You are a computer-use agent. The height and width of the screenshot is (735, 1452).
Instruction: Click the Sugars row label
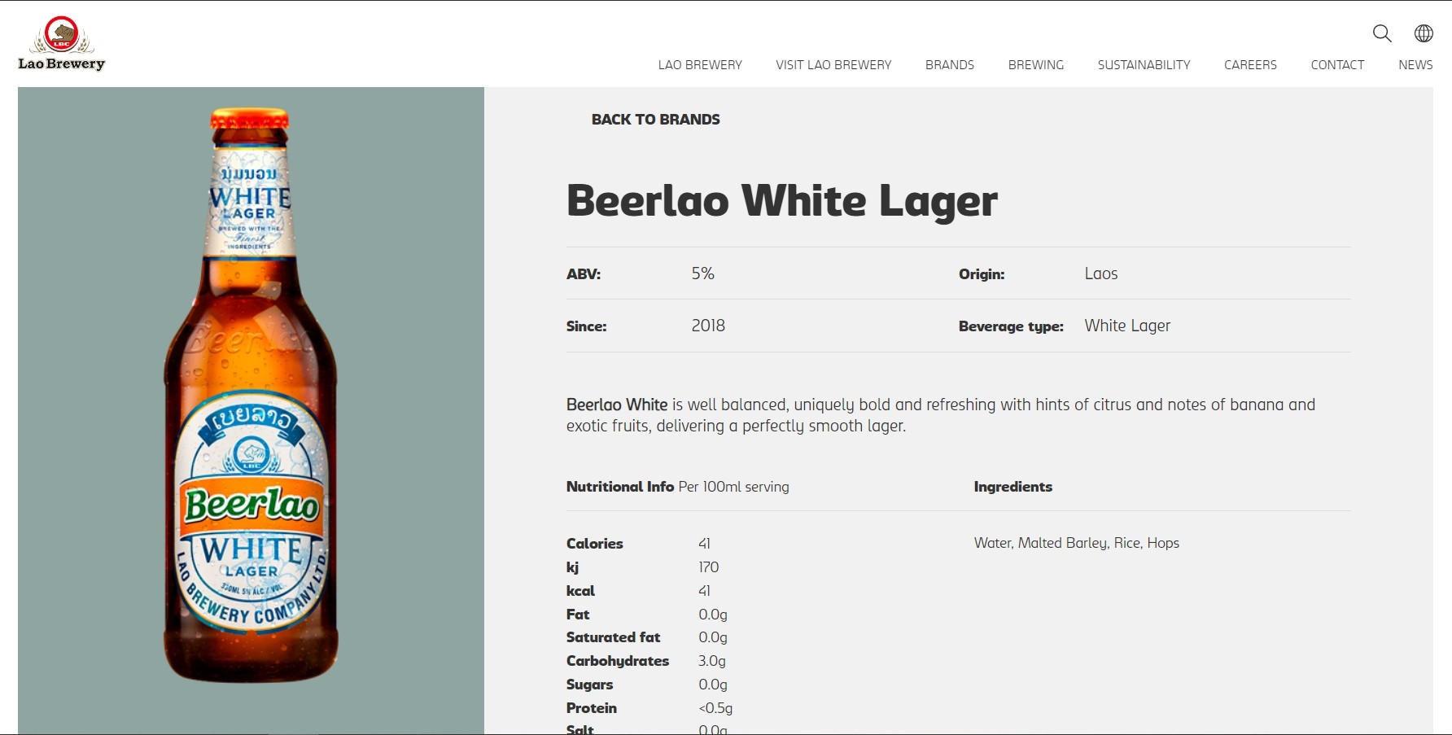point(589,685)
